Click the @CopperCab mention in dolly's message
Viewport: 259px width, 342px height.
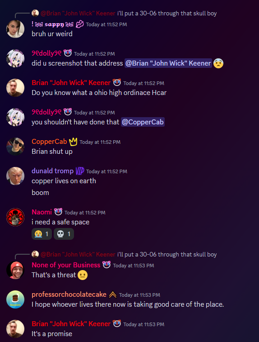pos(143,122)
